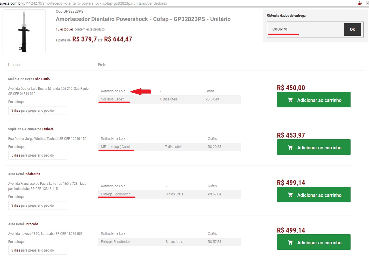The height and width of the screenshot is (257, 369).
Task: Select the page URL in the address bar
Action: [x=86, y=3]
